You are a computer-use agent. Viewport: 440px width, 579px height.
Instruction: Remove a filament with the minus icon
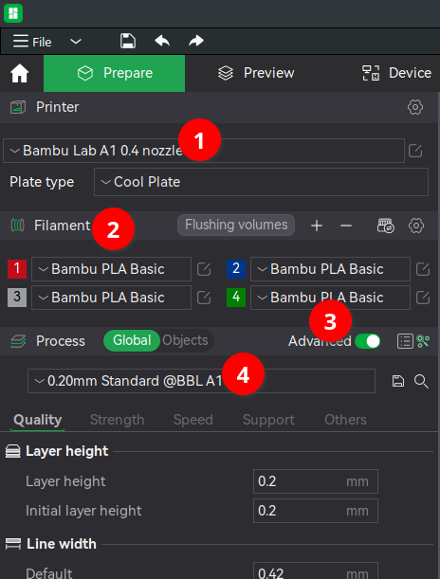346,226
